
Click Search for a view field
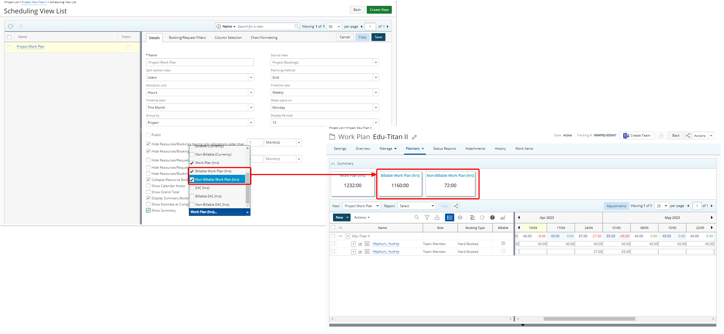265,26
